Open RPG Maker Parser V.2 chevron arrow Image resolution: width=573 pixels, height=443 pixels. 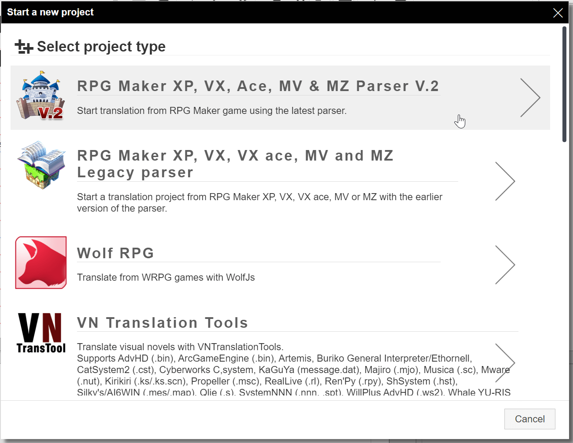click(x=530, y=98)
